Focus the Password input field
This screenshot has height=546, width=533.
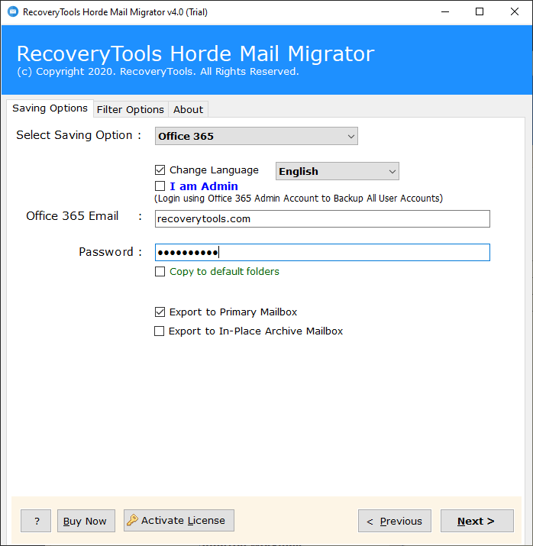(x=322, y=253)
